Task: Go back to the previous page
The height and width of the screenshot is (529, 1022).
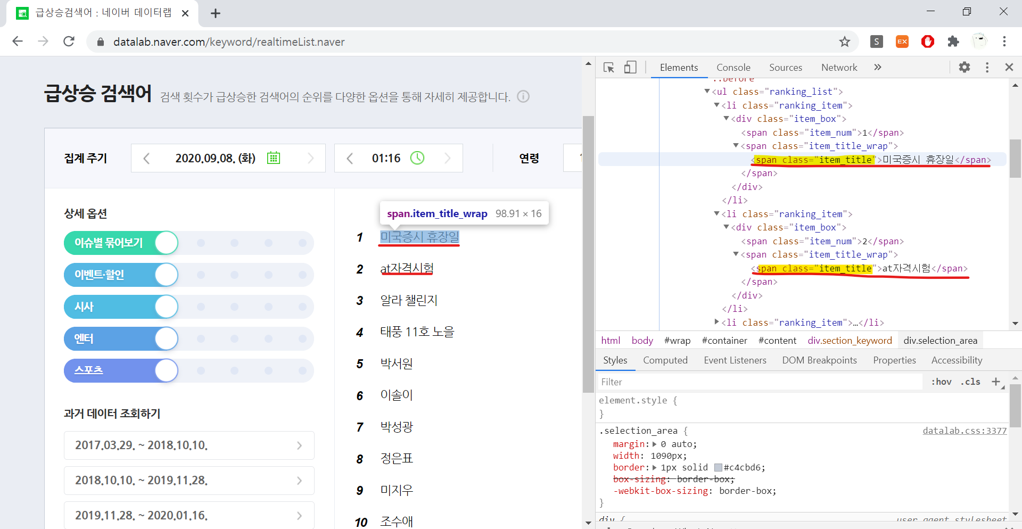Action: (18, 42)
